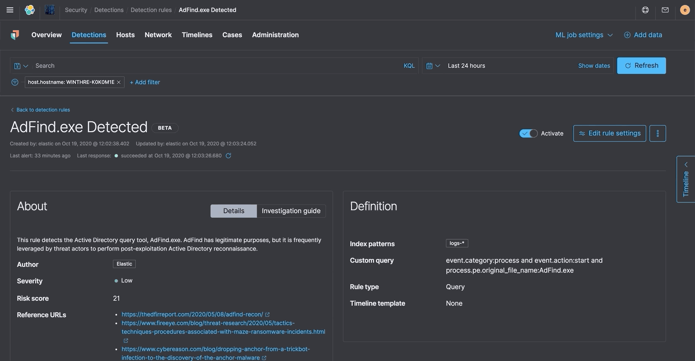Click the Add data link
Screen dimensions: 695x361
pos(643,35)
